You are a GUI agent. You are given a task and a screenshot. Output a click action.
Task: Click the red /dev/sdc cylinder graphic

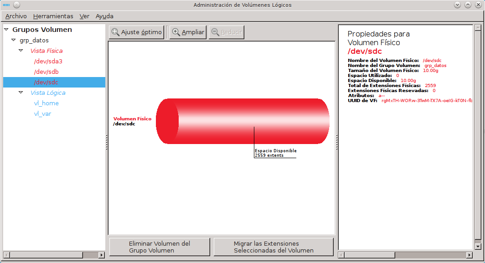point(242,121)
